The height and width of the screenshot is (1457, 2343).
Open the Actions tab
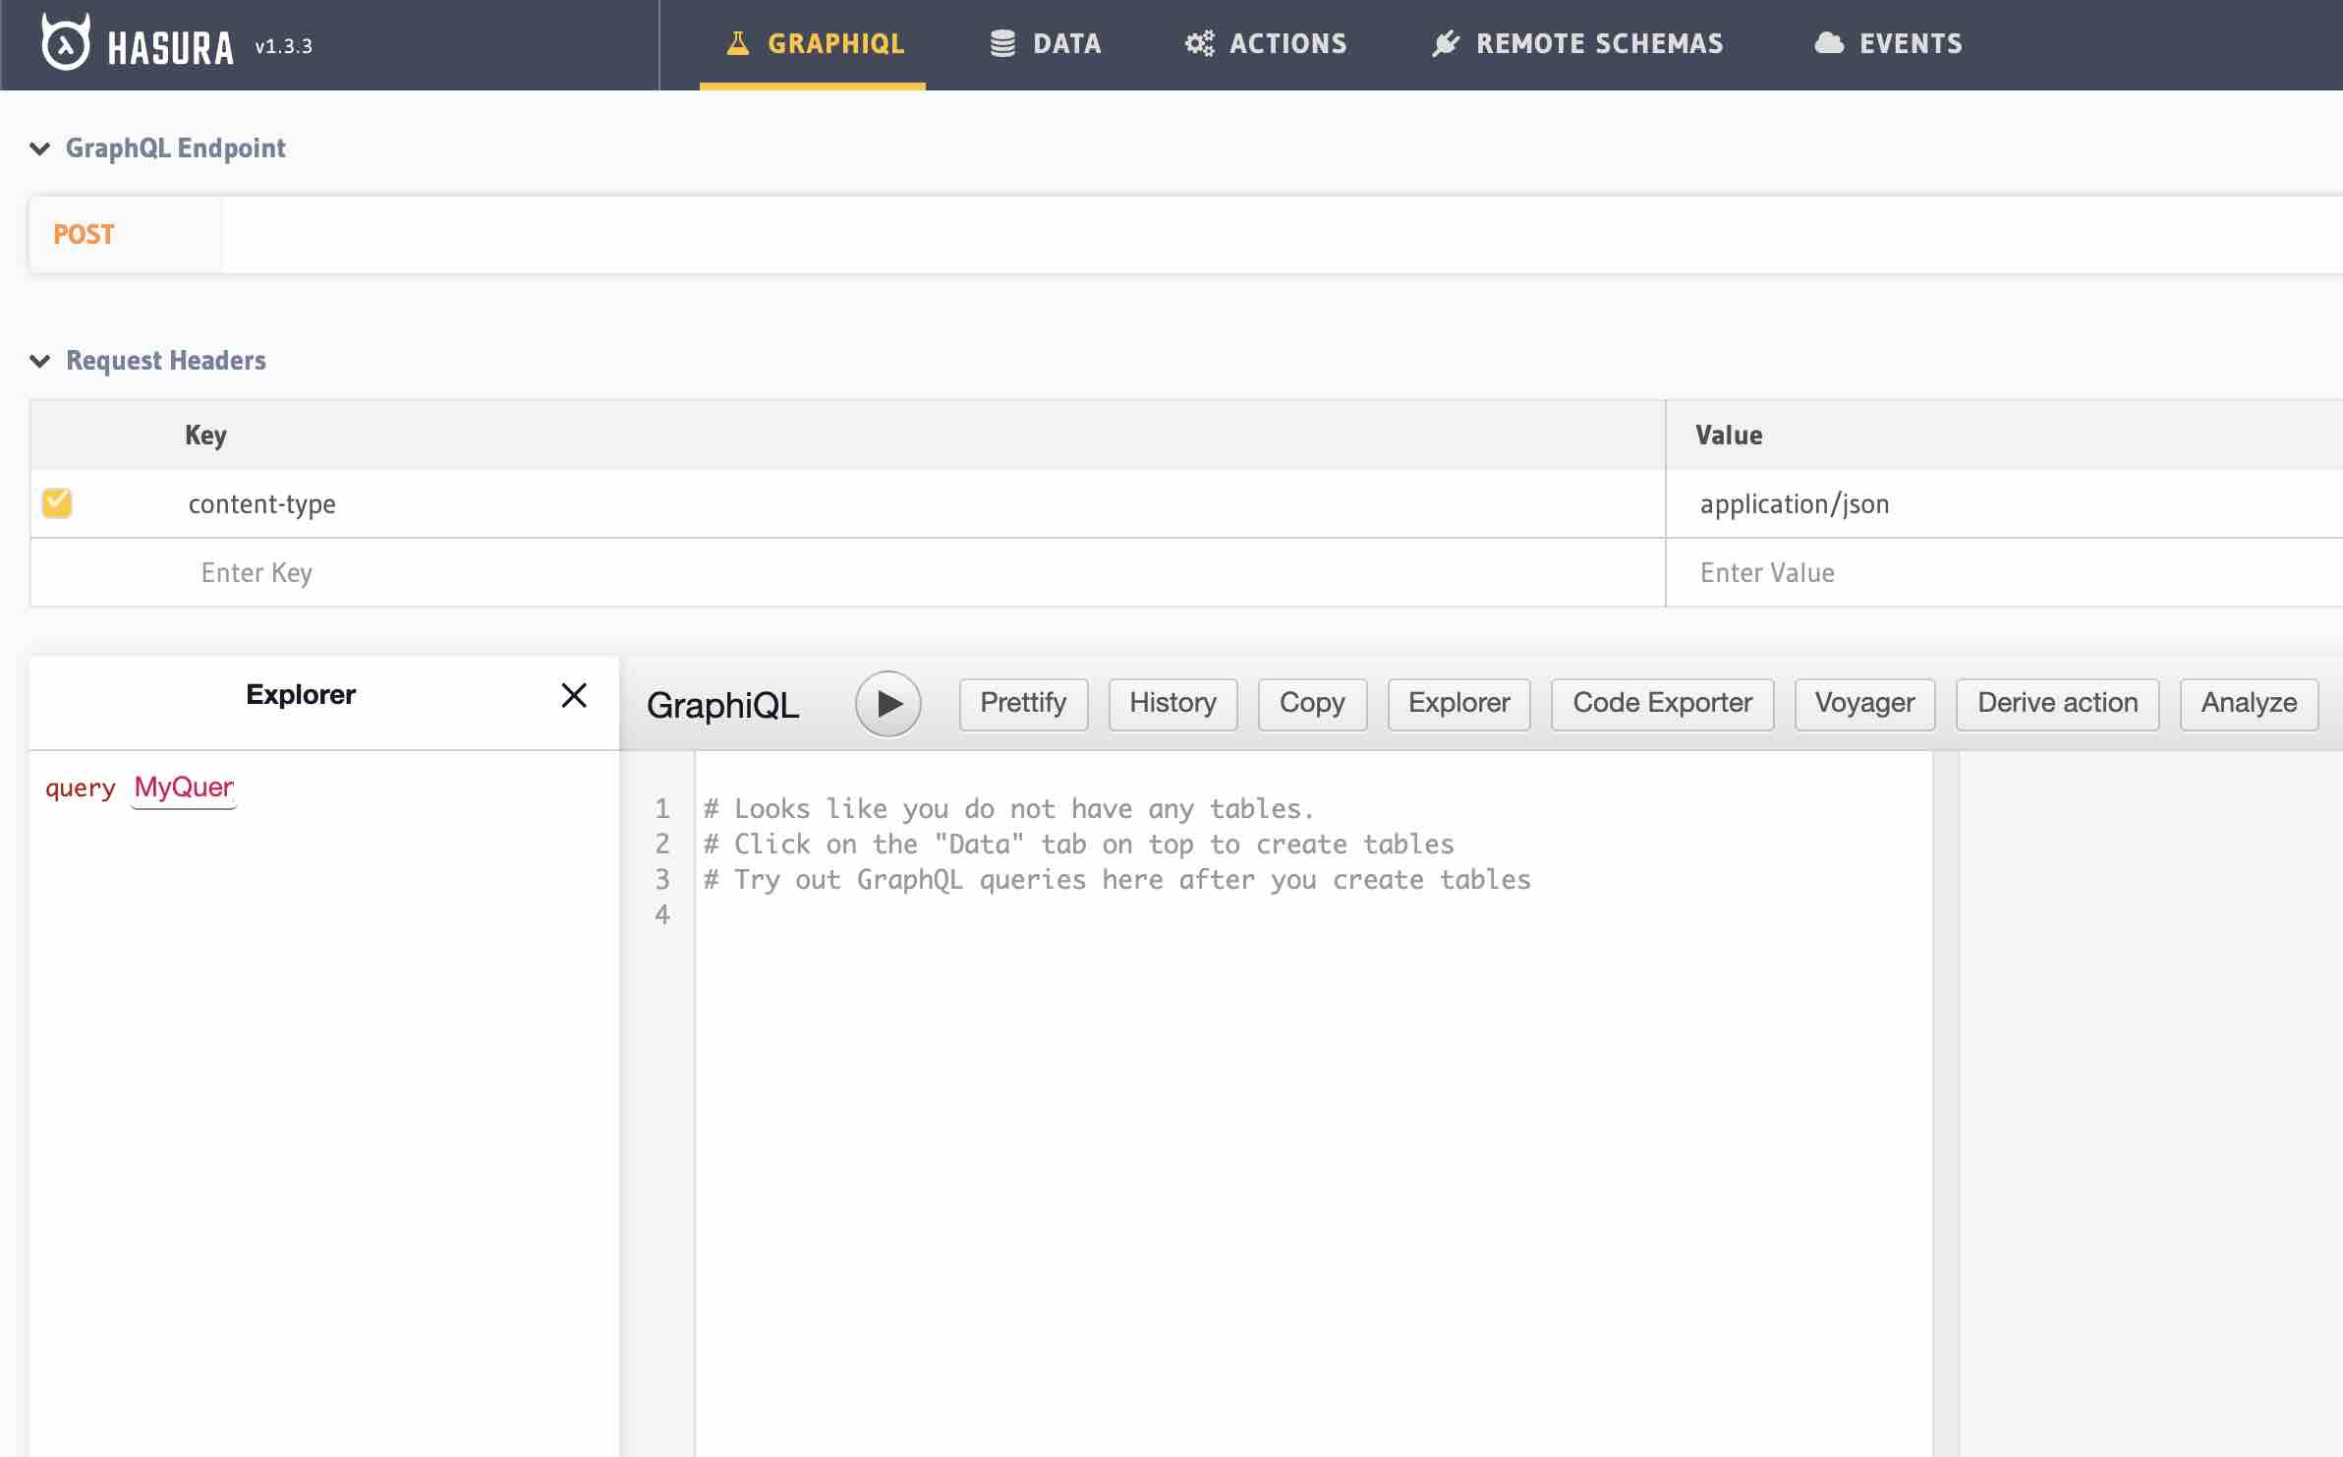tap(1265, 44)
